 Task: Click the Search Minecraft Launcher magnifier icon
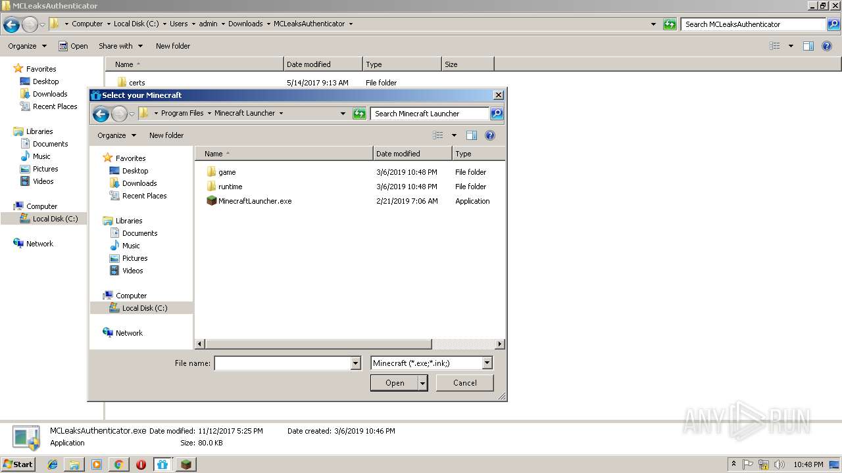click(497, 114)
